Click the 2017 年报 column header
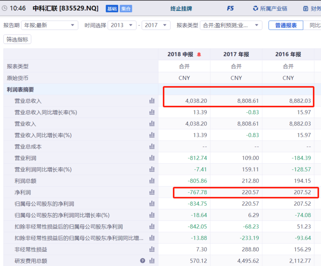321x266 pixels. click(236, 54)
